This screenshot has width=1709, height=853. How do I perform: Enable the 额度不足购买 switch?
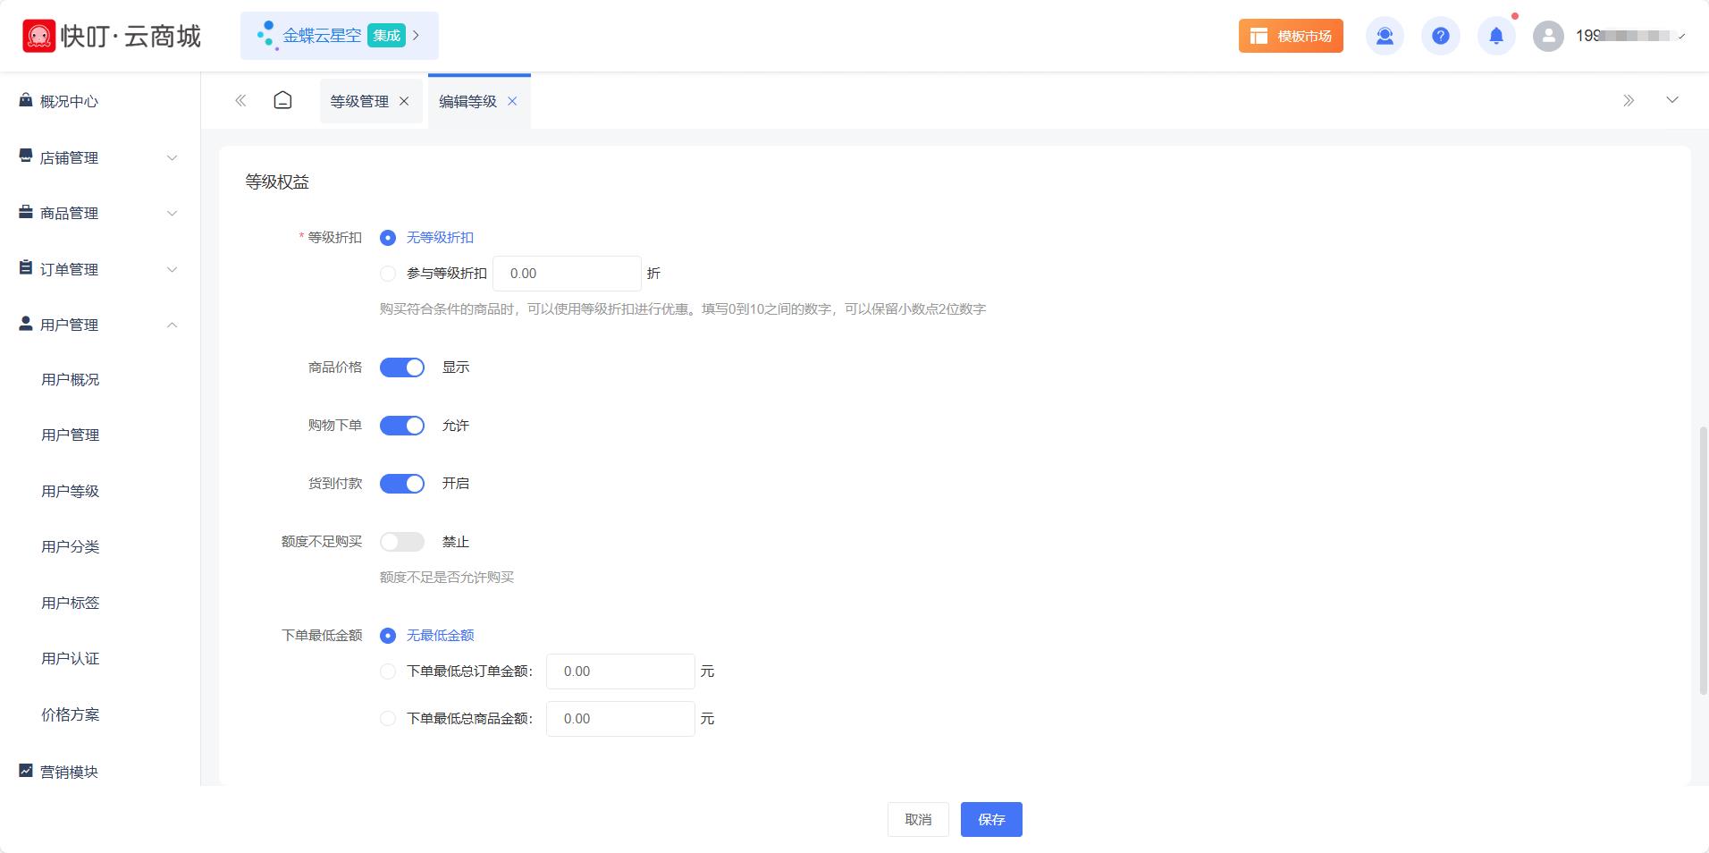402,541
